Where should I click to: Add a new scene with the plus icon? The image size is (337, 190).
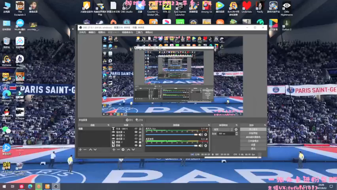click(80, 149)
